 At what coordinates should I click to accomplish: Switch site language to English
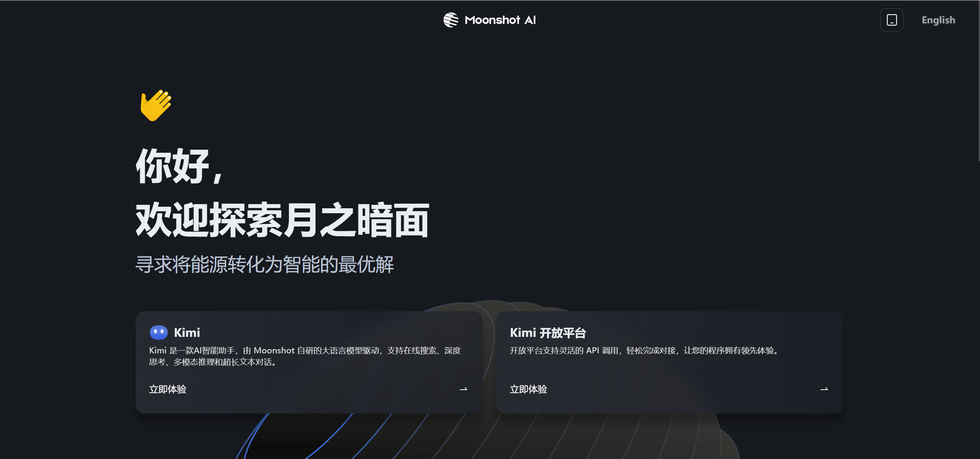pos(937,20)
